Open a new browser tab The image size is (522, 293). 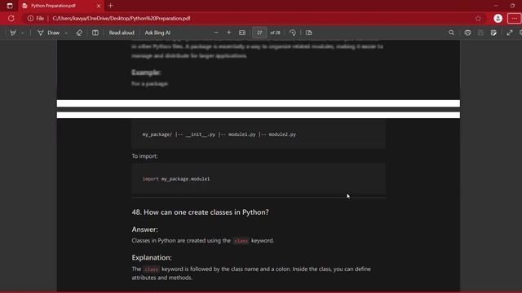pyautogui.click(x=111, y=6)
